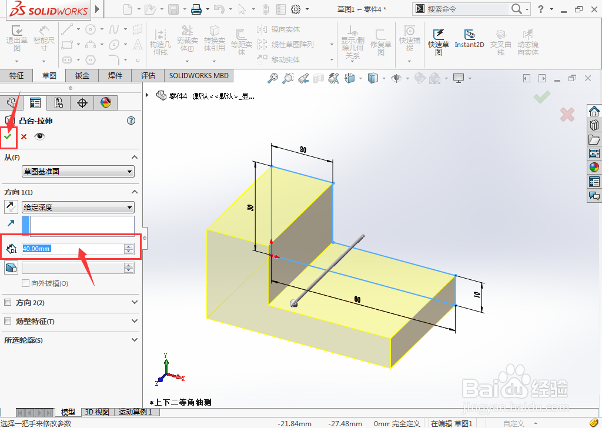The image size is (602, 428).
Task: Click the confirmation corner red X
Action: (567, 115)
